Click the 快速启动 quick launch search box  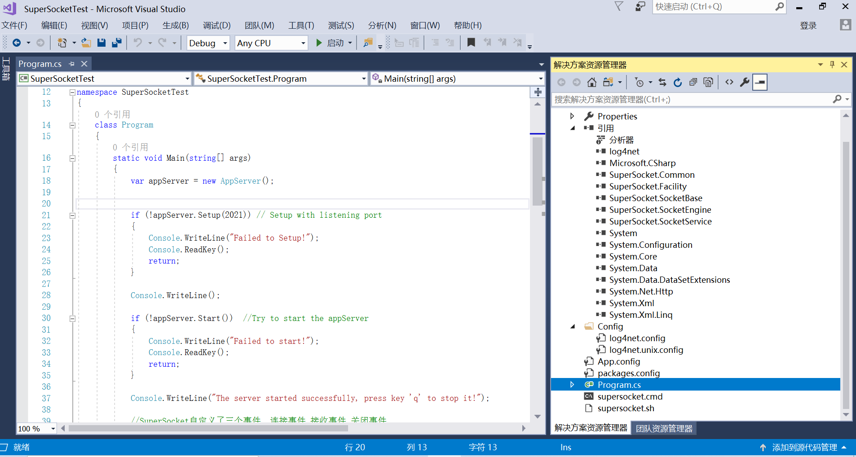[719, 7]
